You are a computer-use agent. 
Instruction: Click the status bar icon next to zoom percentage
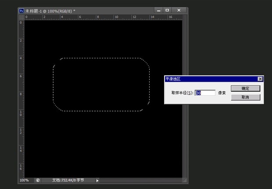tap(38, 180)
